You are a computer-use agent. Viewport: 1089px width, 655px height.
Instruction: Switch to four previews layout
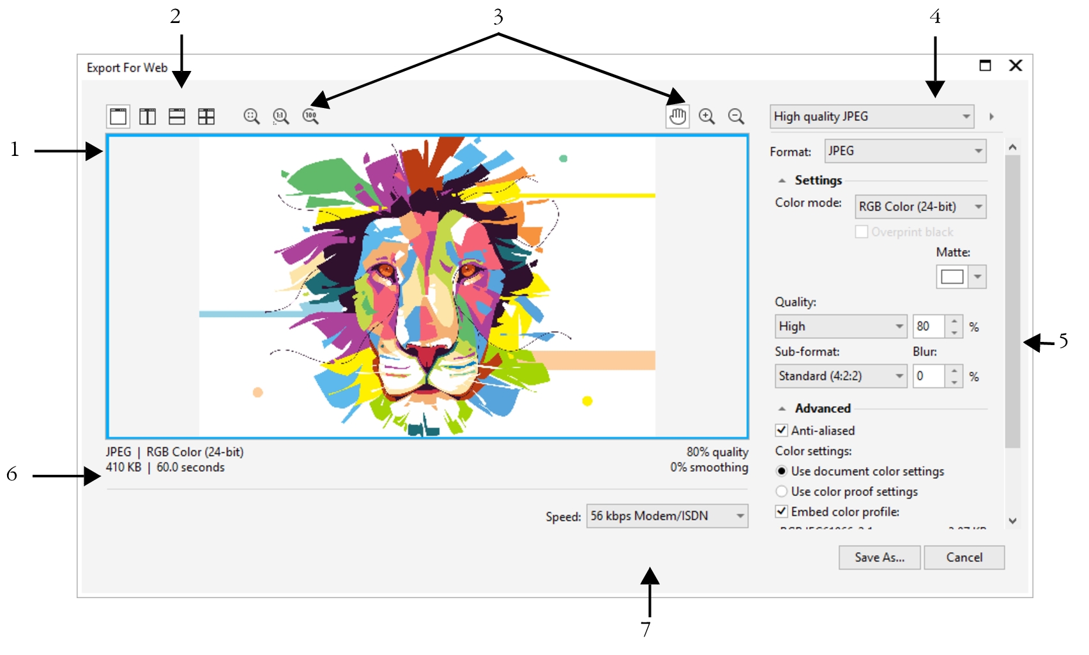click(207, 116)
